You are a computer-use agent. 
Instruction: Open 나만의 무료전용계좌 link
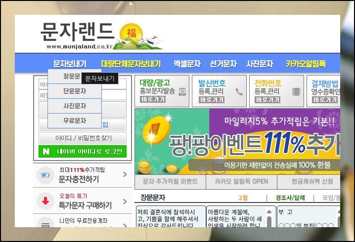[x=84, y=221]
